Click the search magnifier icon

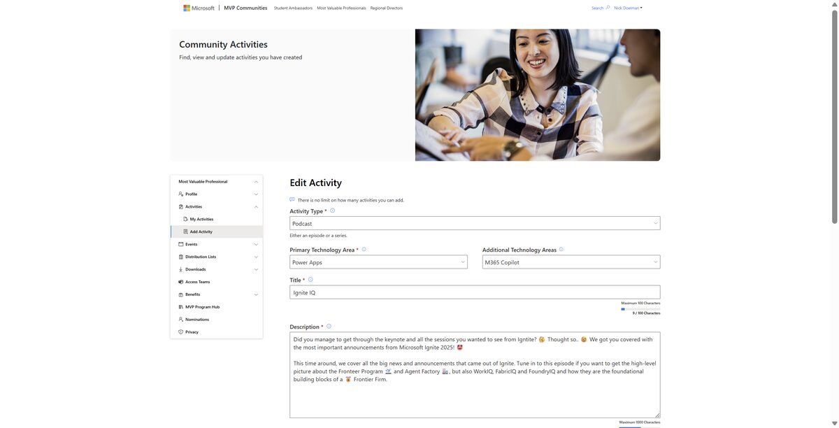608,8
